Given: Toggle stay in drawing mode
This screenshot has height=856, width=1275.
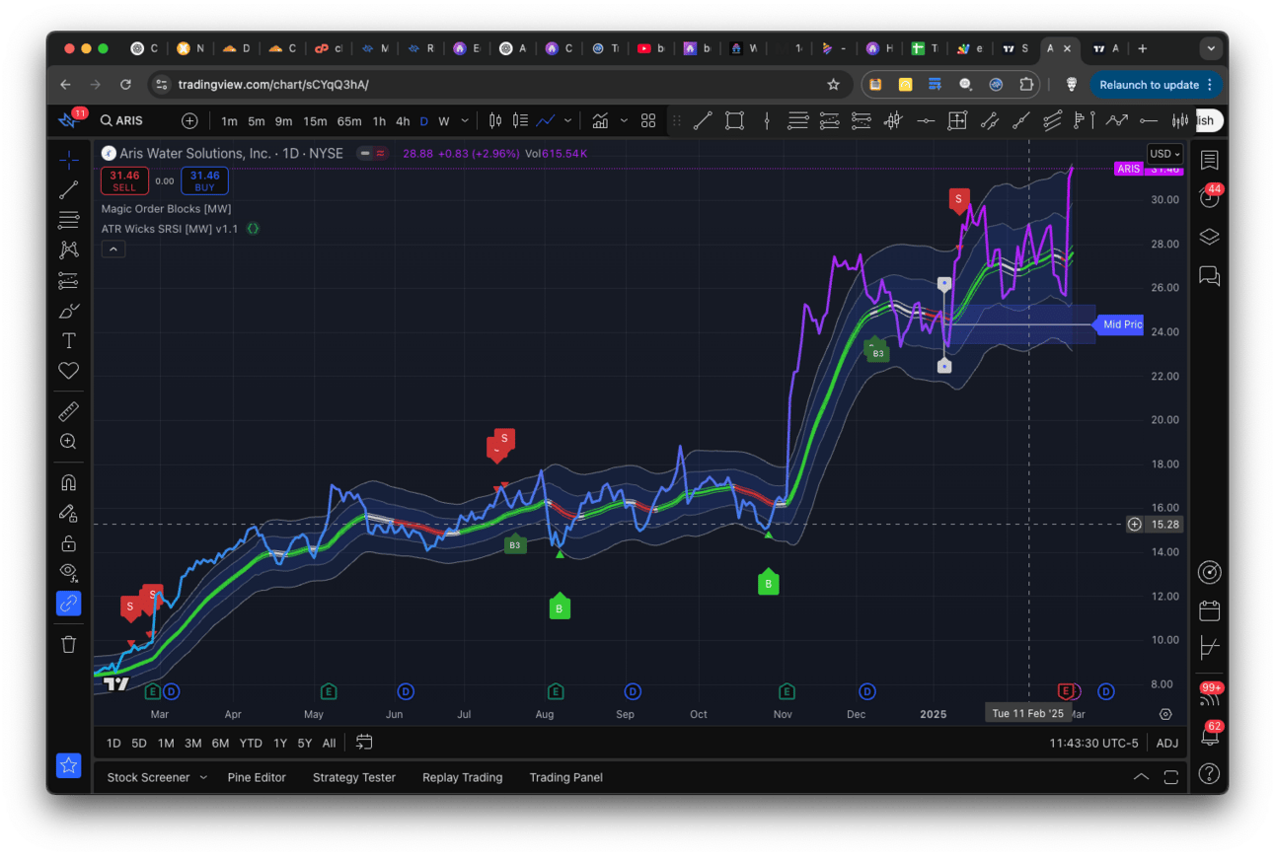Looking at the screenshot, I should (x=68, y=513).
